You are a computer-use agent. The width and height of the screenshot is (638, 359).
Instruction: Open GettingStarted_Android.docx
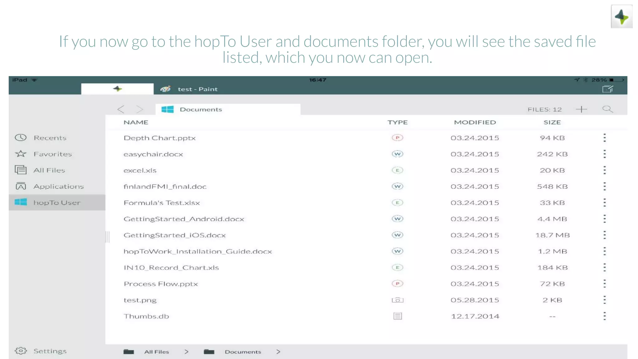(x=184, y=219)
